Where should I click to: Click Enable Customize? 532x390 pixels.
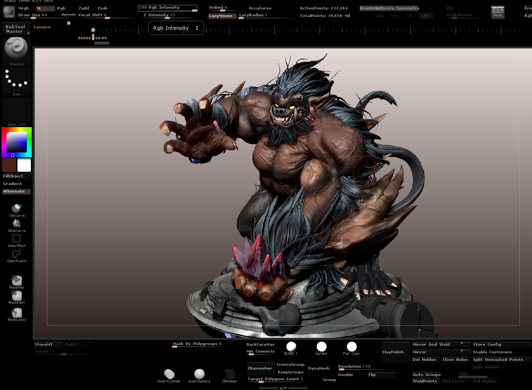[x=501, y=352]
